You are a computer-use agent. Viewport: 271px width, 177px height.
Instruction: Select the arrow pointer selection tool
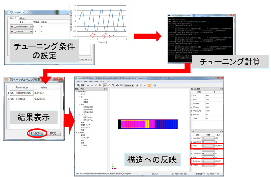pos(105,85)
